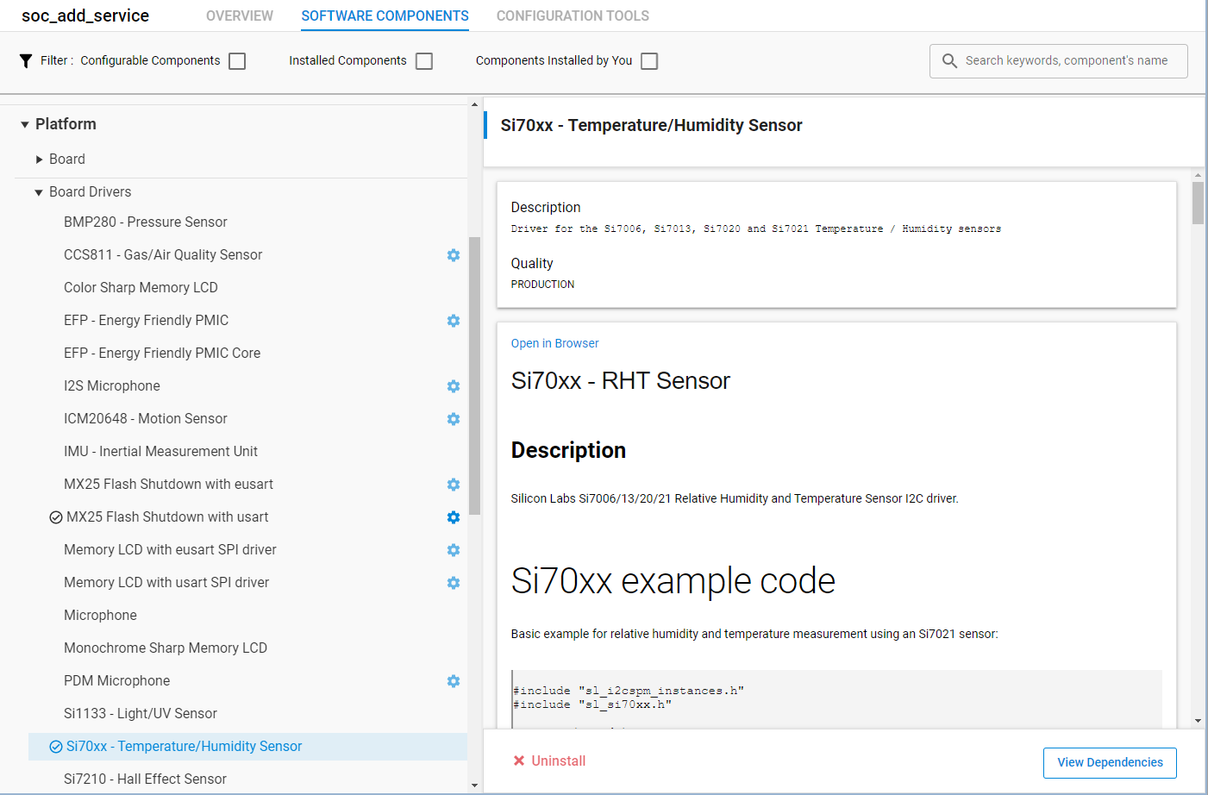Open configuration gear for I2S Microphone

point(454,386)
